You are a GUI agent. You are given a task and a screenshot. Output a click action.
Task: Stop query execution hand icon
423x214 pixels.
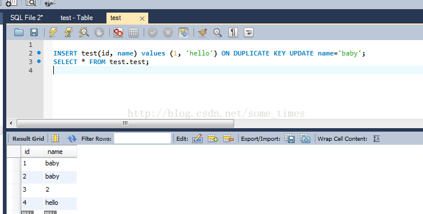99,33
